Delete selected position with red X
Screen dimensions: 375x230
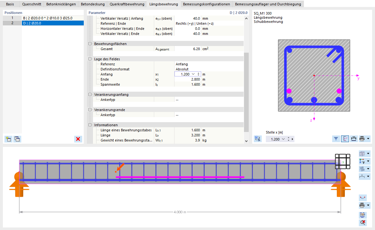(78, 139)
